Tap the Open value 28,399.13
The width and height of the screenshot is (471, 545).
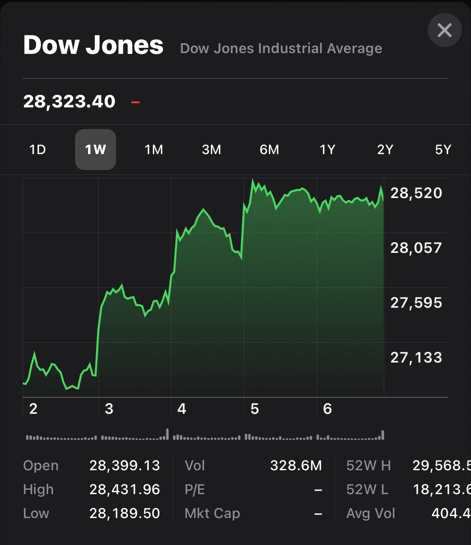pos(124,465)
